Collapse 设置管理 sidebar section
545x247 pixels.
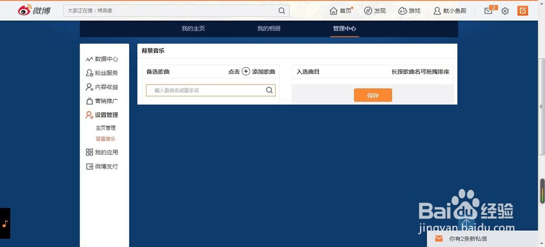102,115
